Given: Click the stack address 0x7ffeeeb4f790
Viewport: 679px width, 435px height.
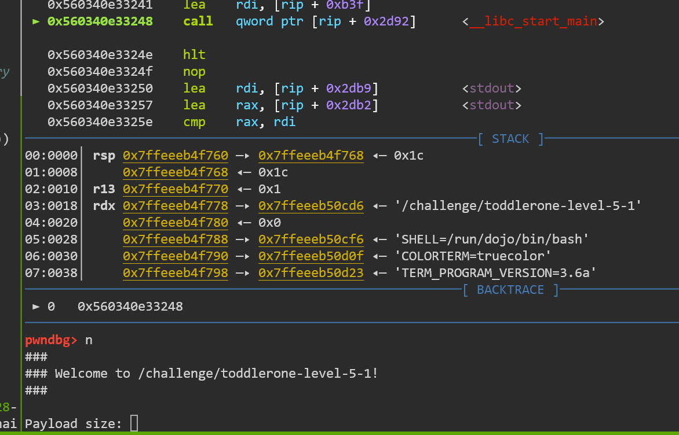Looking at the screenshot, I should coord(176,256).
